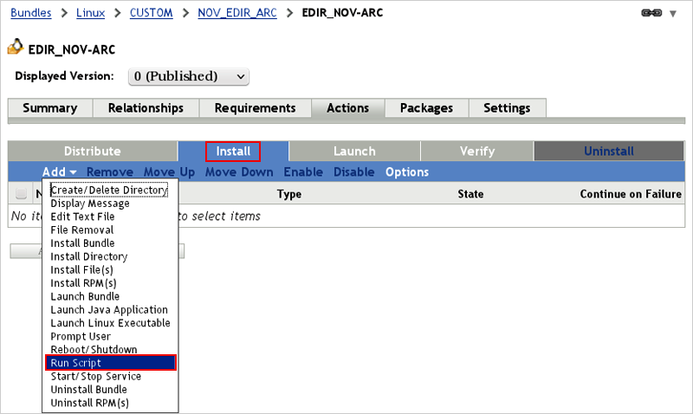Click the Bundles breadcrumb link
The height and width of the screenshot is (414, 693).
point(30,13)
